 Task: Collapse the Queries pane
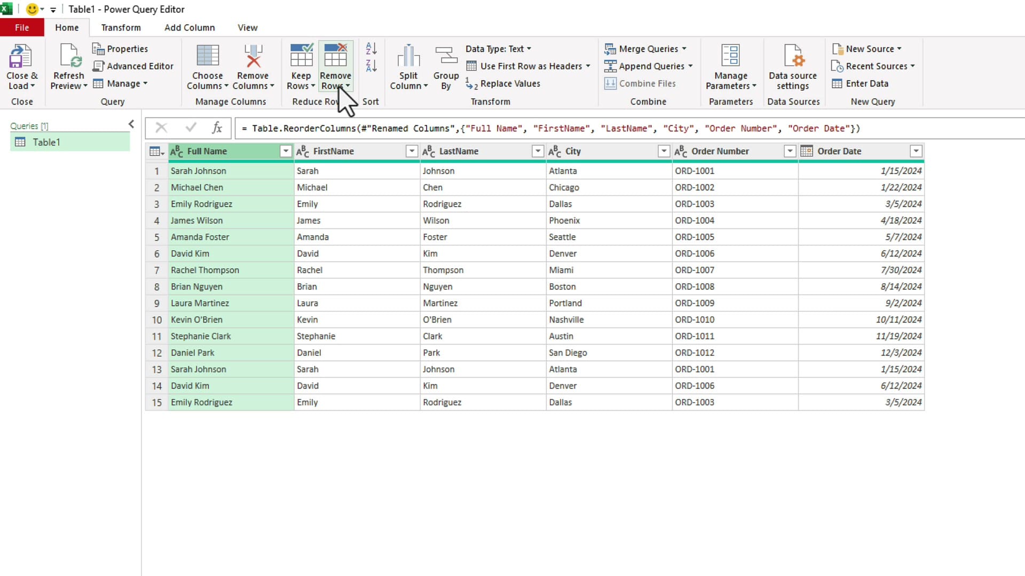click(x=131, y=124)
